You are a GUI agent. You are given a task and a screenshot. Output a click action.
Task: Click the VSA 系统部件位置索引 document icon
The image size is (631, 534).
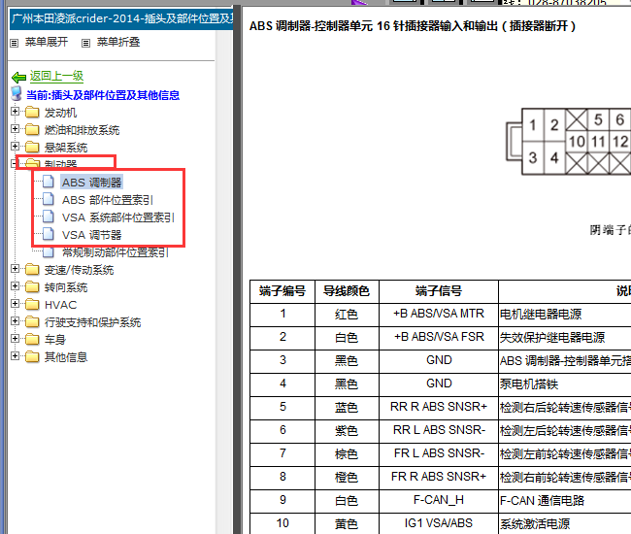click(x=49, y=217)
